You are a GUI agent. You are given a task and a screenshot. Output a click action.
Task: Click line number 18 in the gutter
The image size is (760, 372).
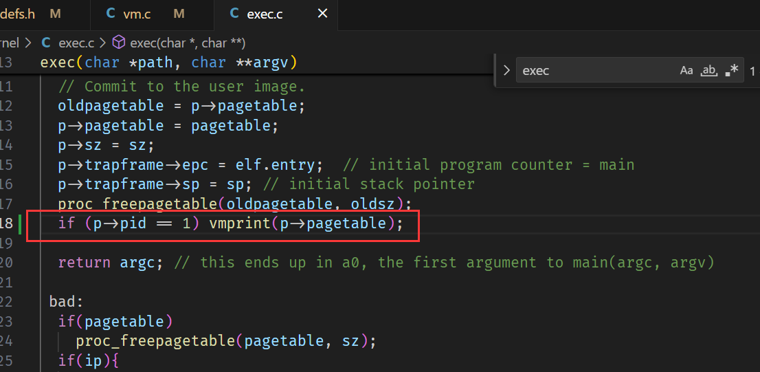click(7, 223)
